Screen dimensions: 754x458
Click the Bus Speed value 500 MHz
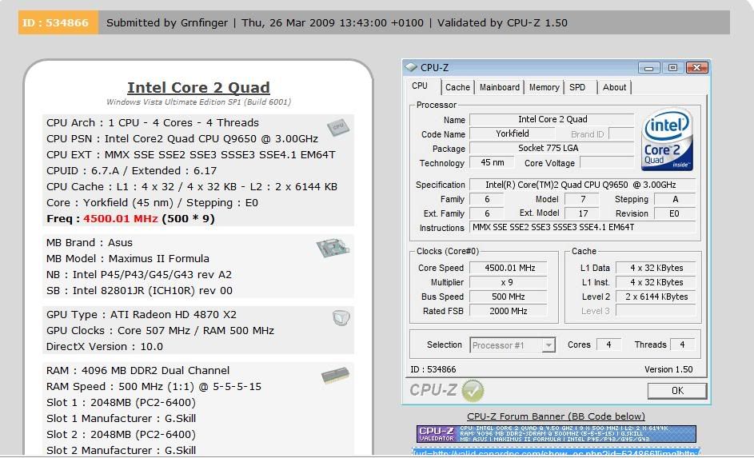click(x=509, y=297)
